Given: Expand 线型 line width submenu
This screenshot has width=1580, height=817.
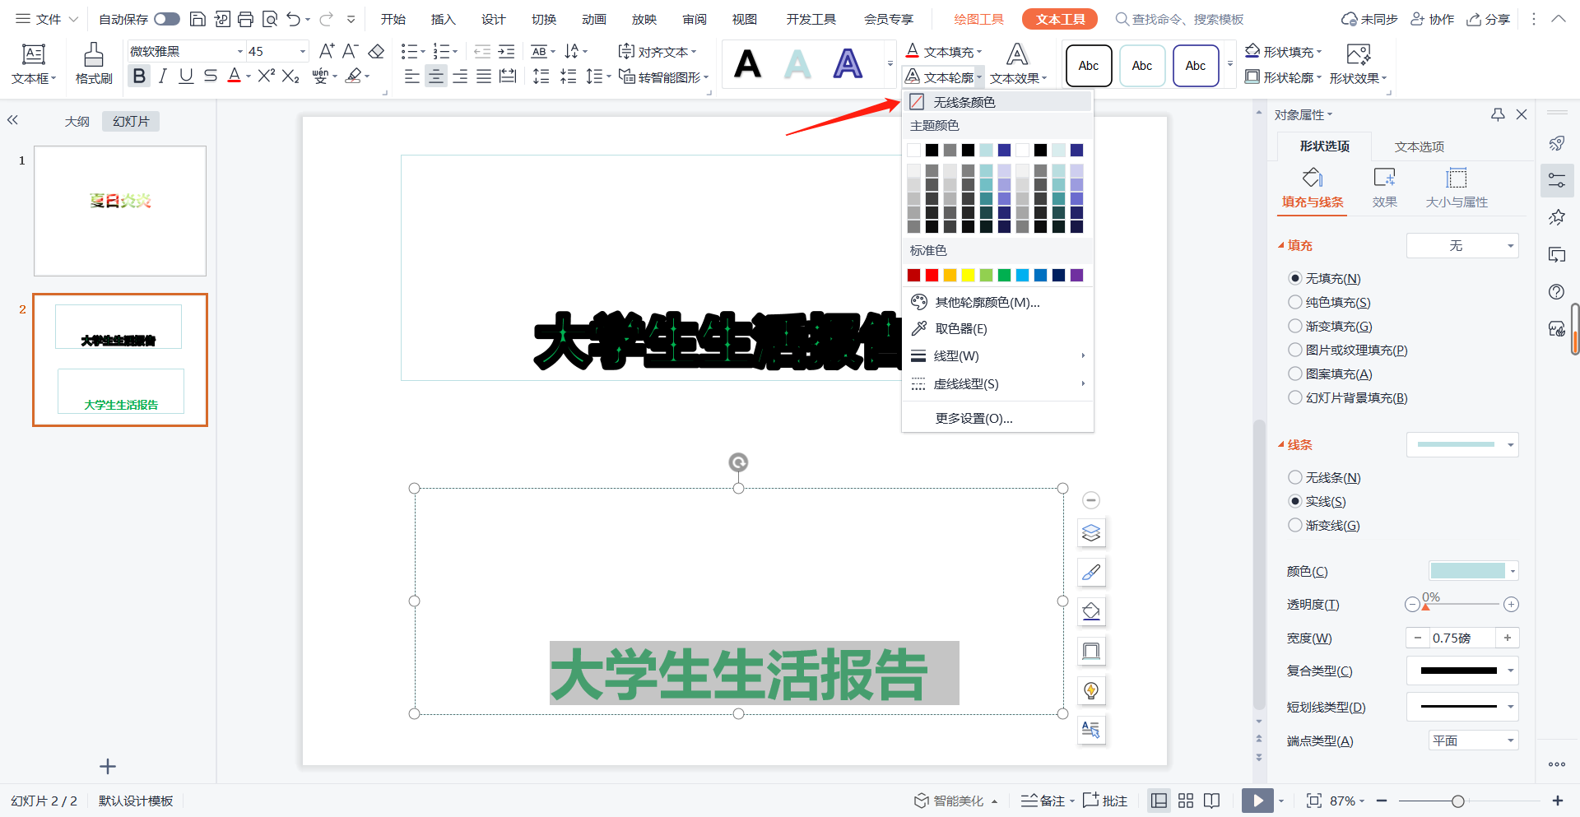Looking at the screenshot, I should pyautogui.click(x=997, y=355).
